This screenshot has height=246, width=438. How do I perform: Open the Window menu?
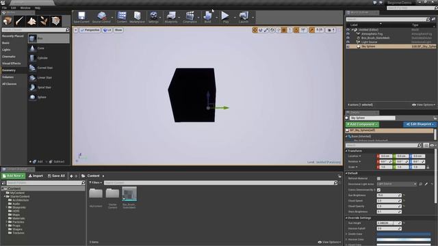[x=25, y=8]
